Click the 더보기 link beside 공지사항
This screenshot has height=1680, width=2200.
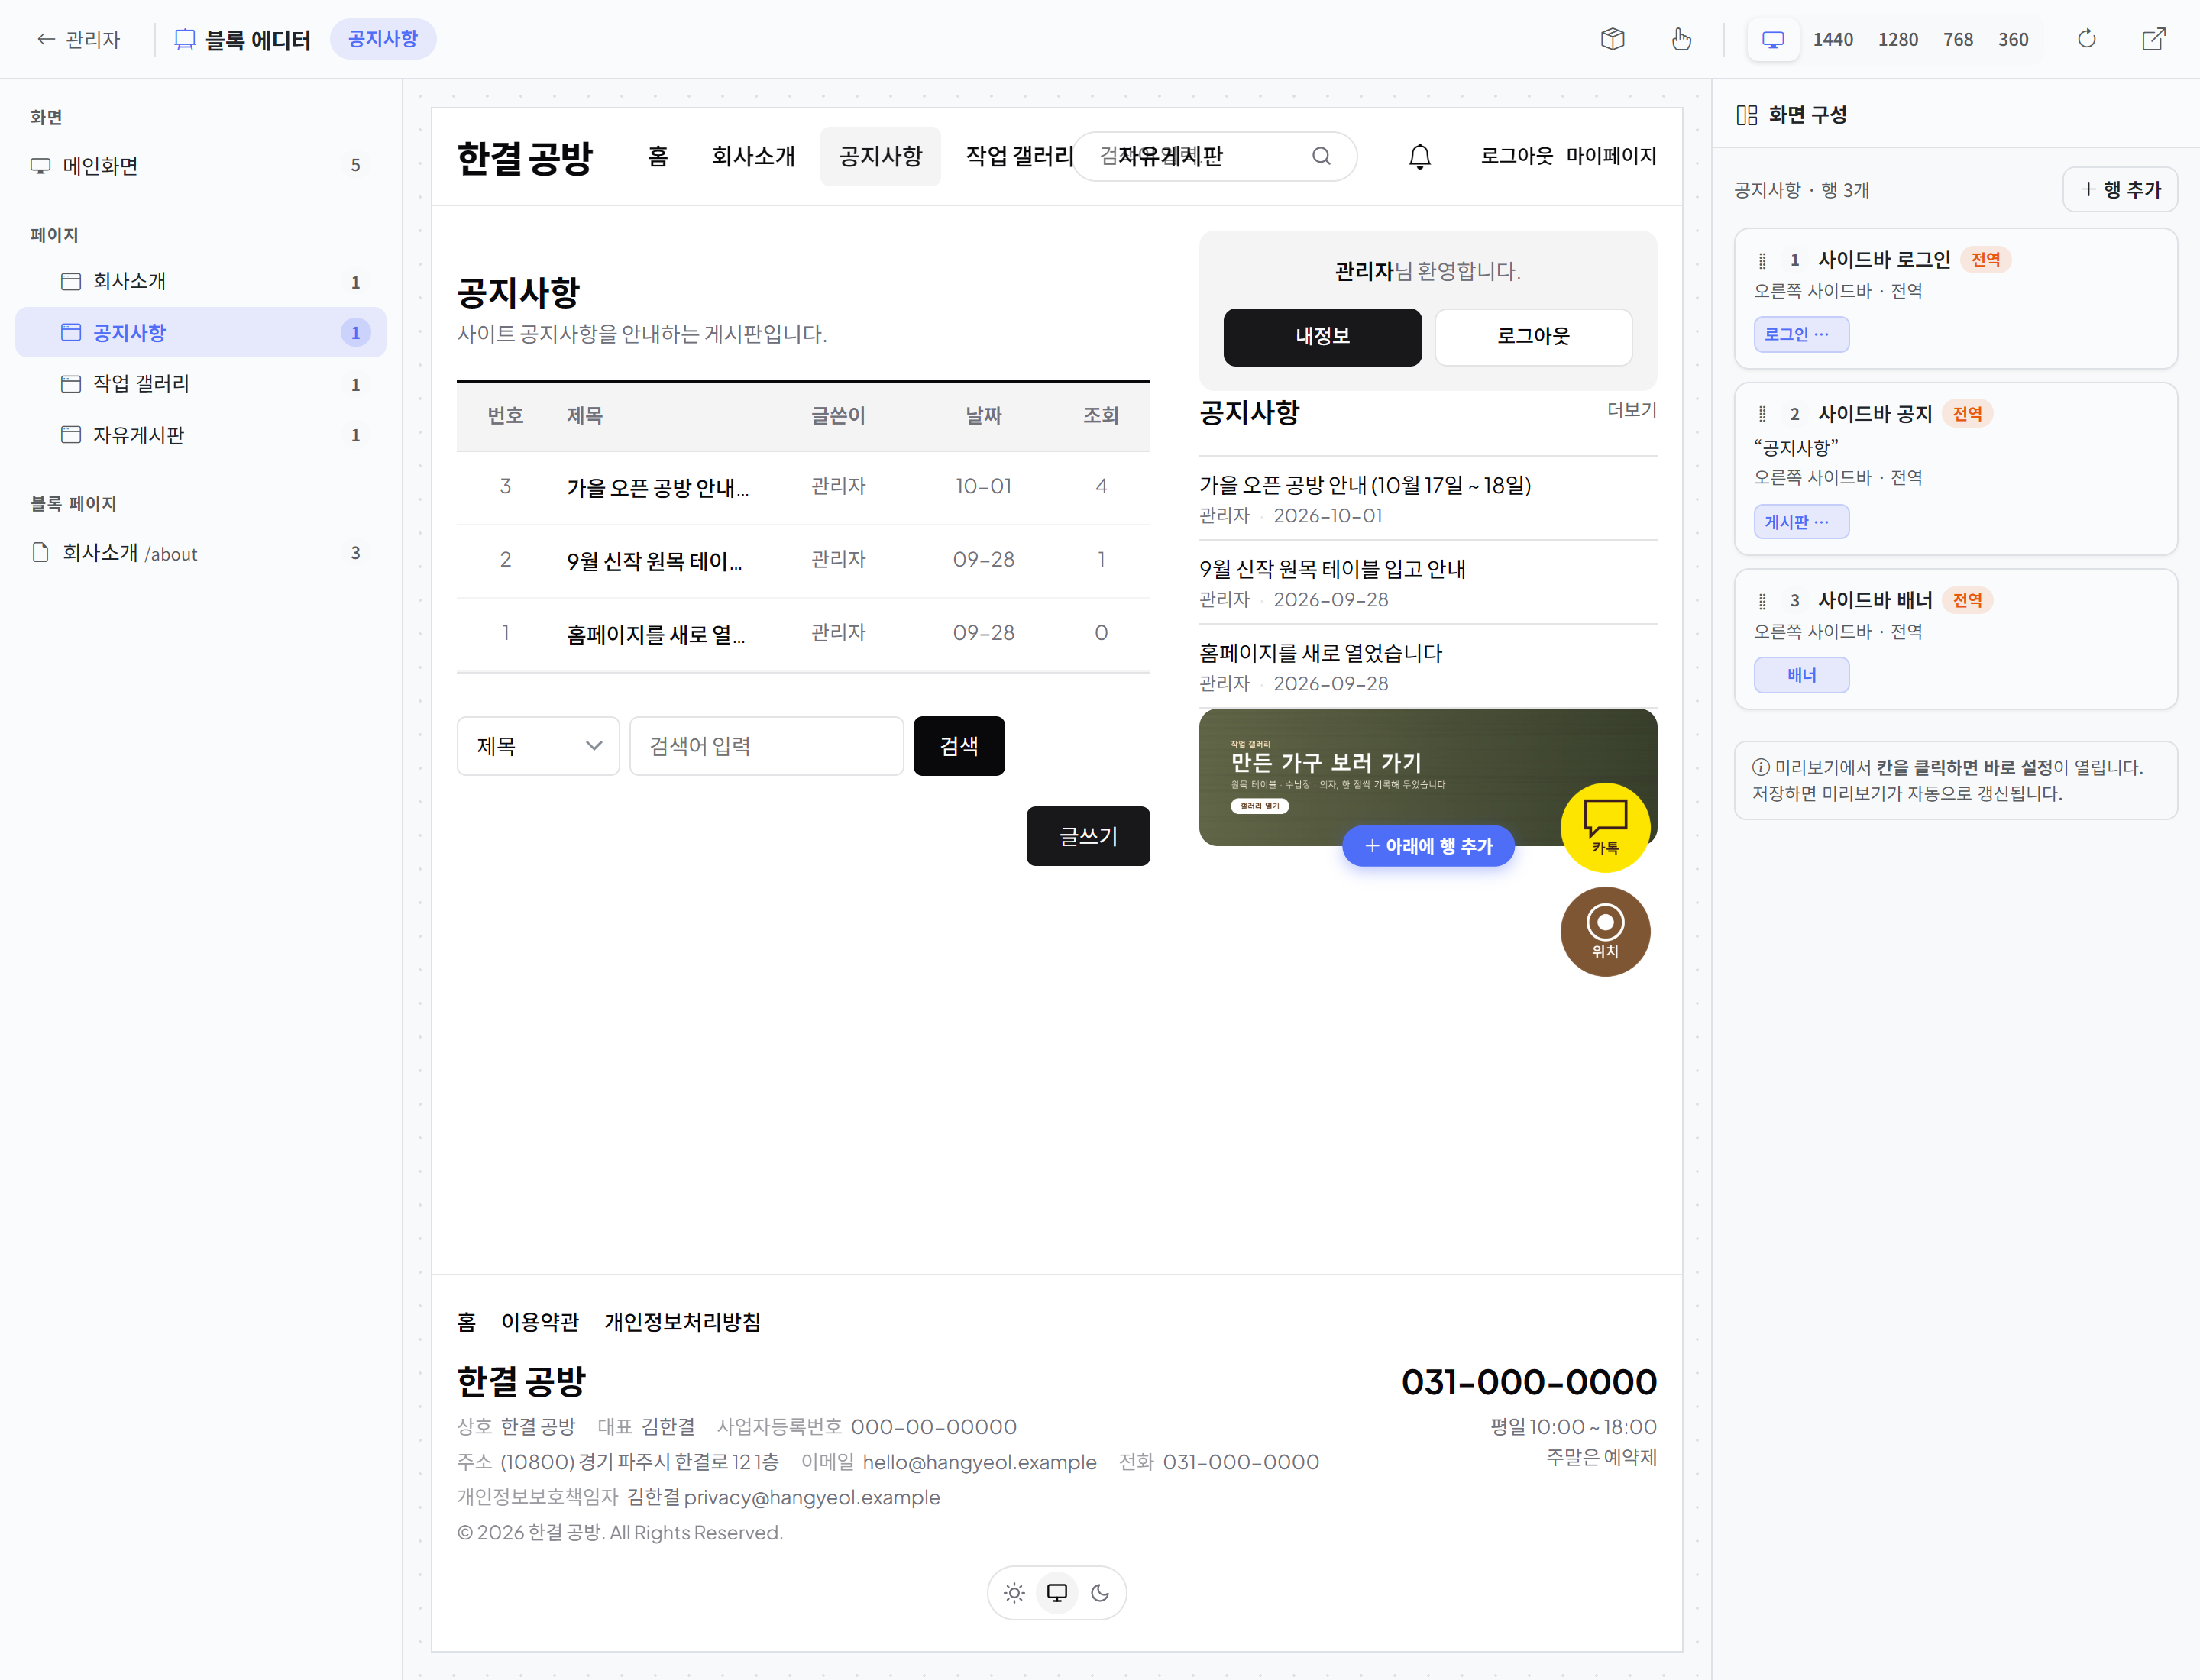click(x=1631, y=410)
